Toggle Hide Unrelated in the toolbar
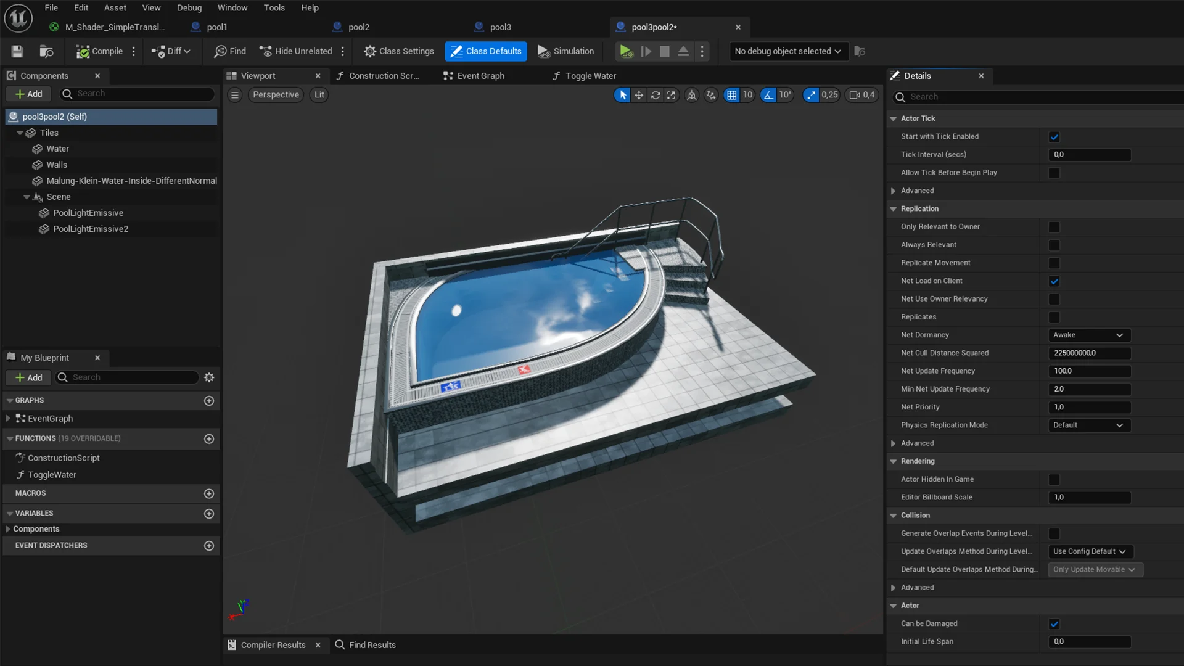Viewport: 1184px width, 666px height. (295, 51)
